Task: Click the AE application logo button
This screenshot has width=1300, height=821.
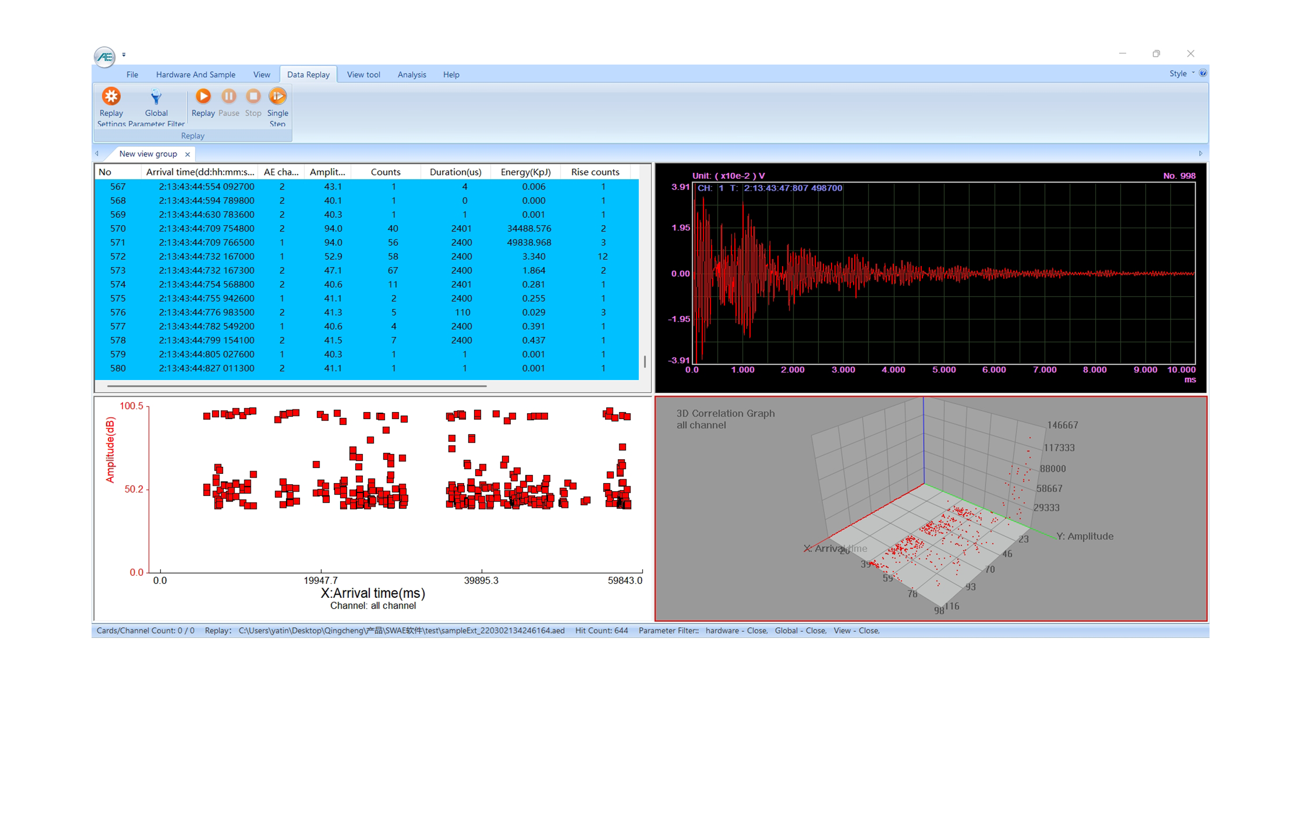Action: (x=105, y=56)
